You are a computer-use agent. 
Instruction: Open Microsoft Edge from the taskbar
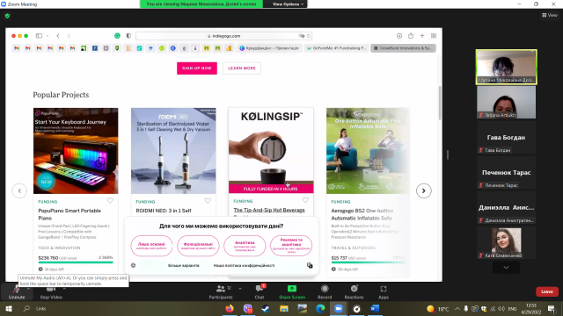320,308
